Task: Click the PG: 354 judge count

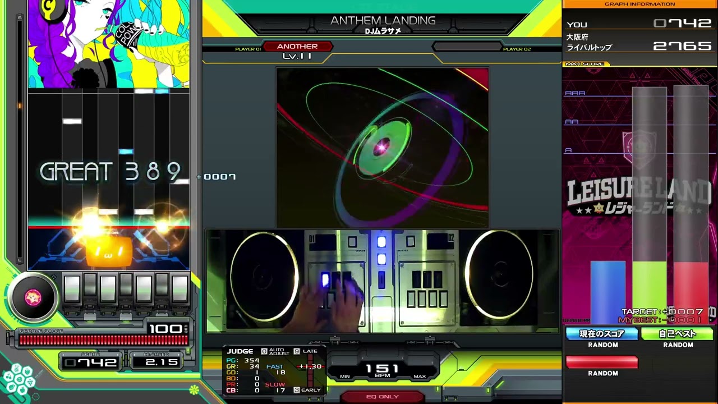Action: pos(242,360)
